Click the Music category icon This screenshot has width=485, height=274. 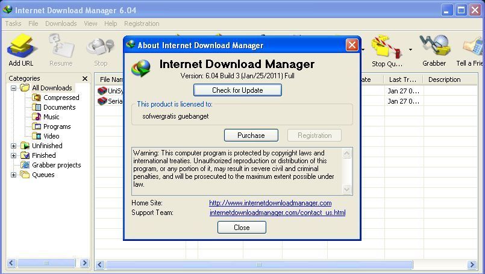point(37,117)
